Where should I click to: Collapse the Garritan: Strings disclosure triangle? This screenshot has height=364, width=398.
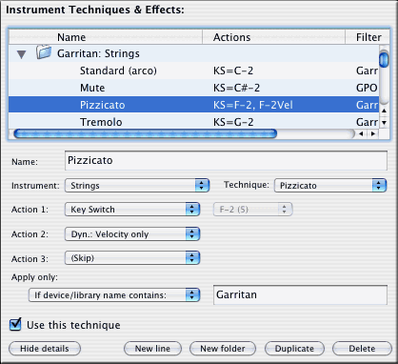[x=22, y=54]
